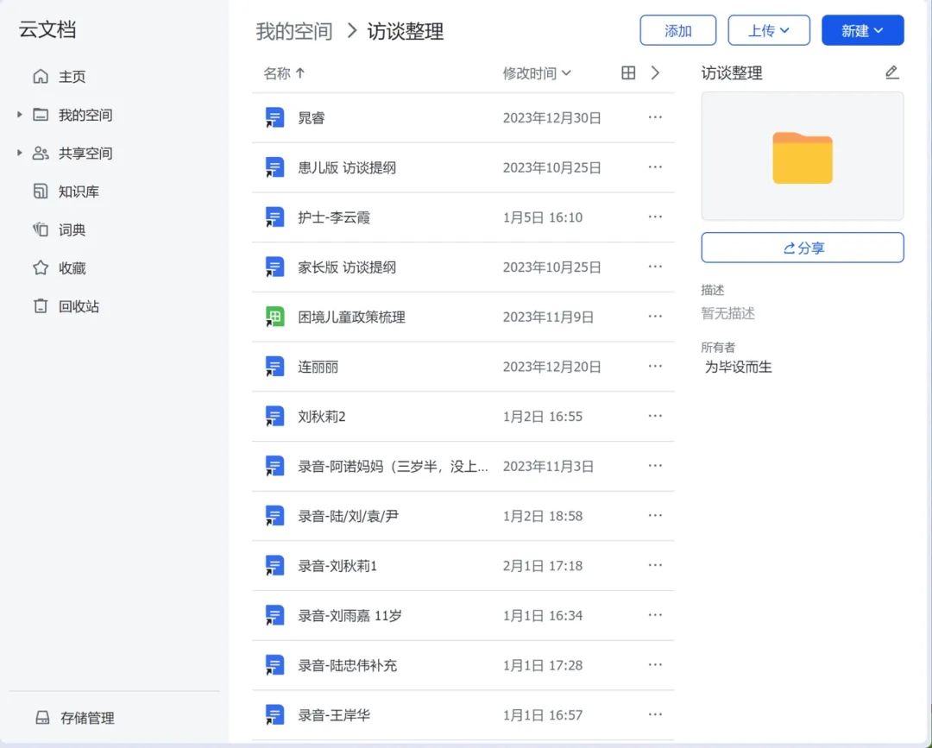Open 存储管理 storage management
The width and height of the screenshot is (932, 748).
coord(86,718)
